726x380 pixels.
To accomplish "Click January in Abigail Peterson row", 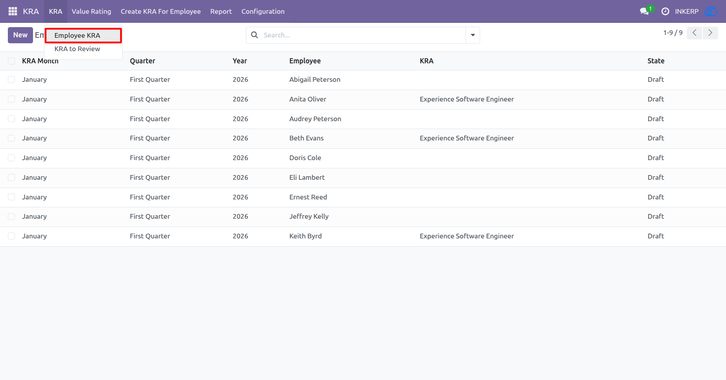I will tap(34, 79).
